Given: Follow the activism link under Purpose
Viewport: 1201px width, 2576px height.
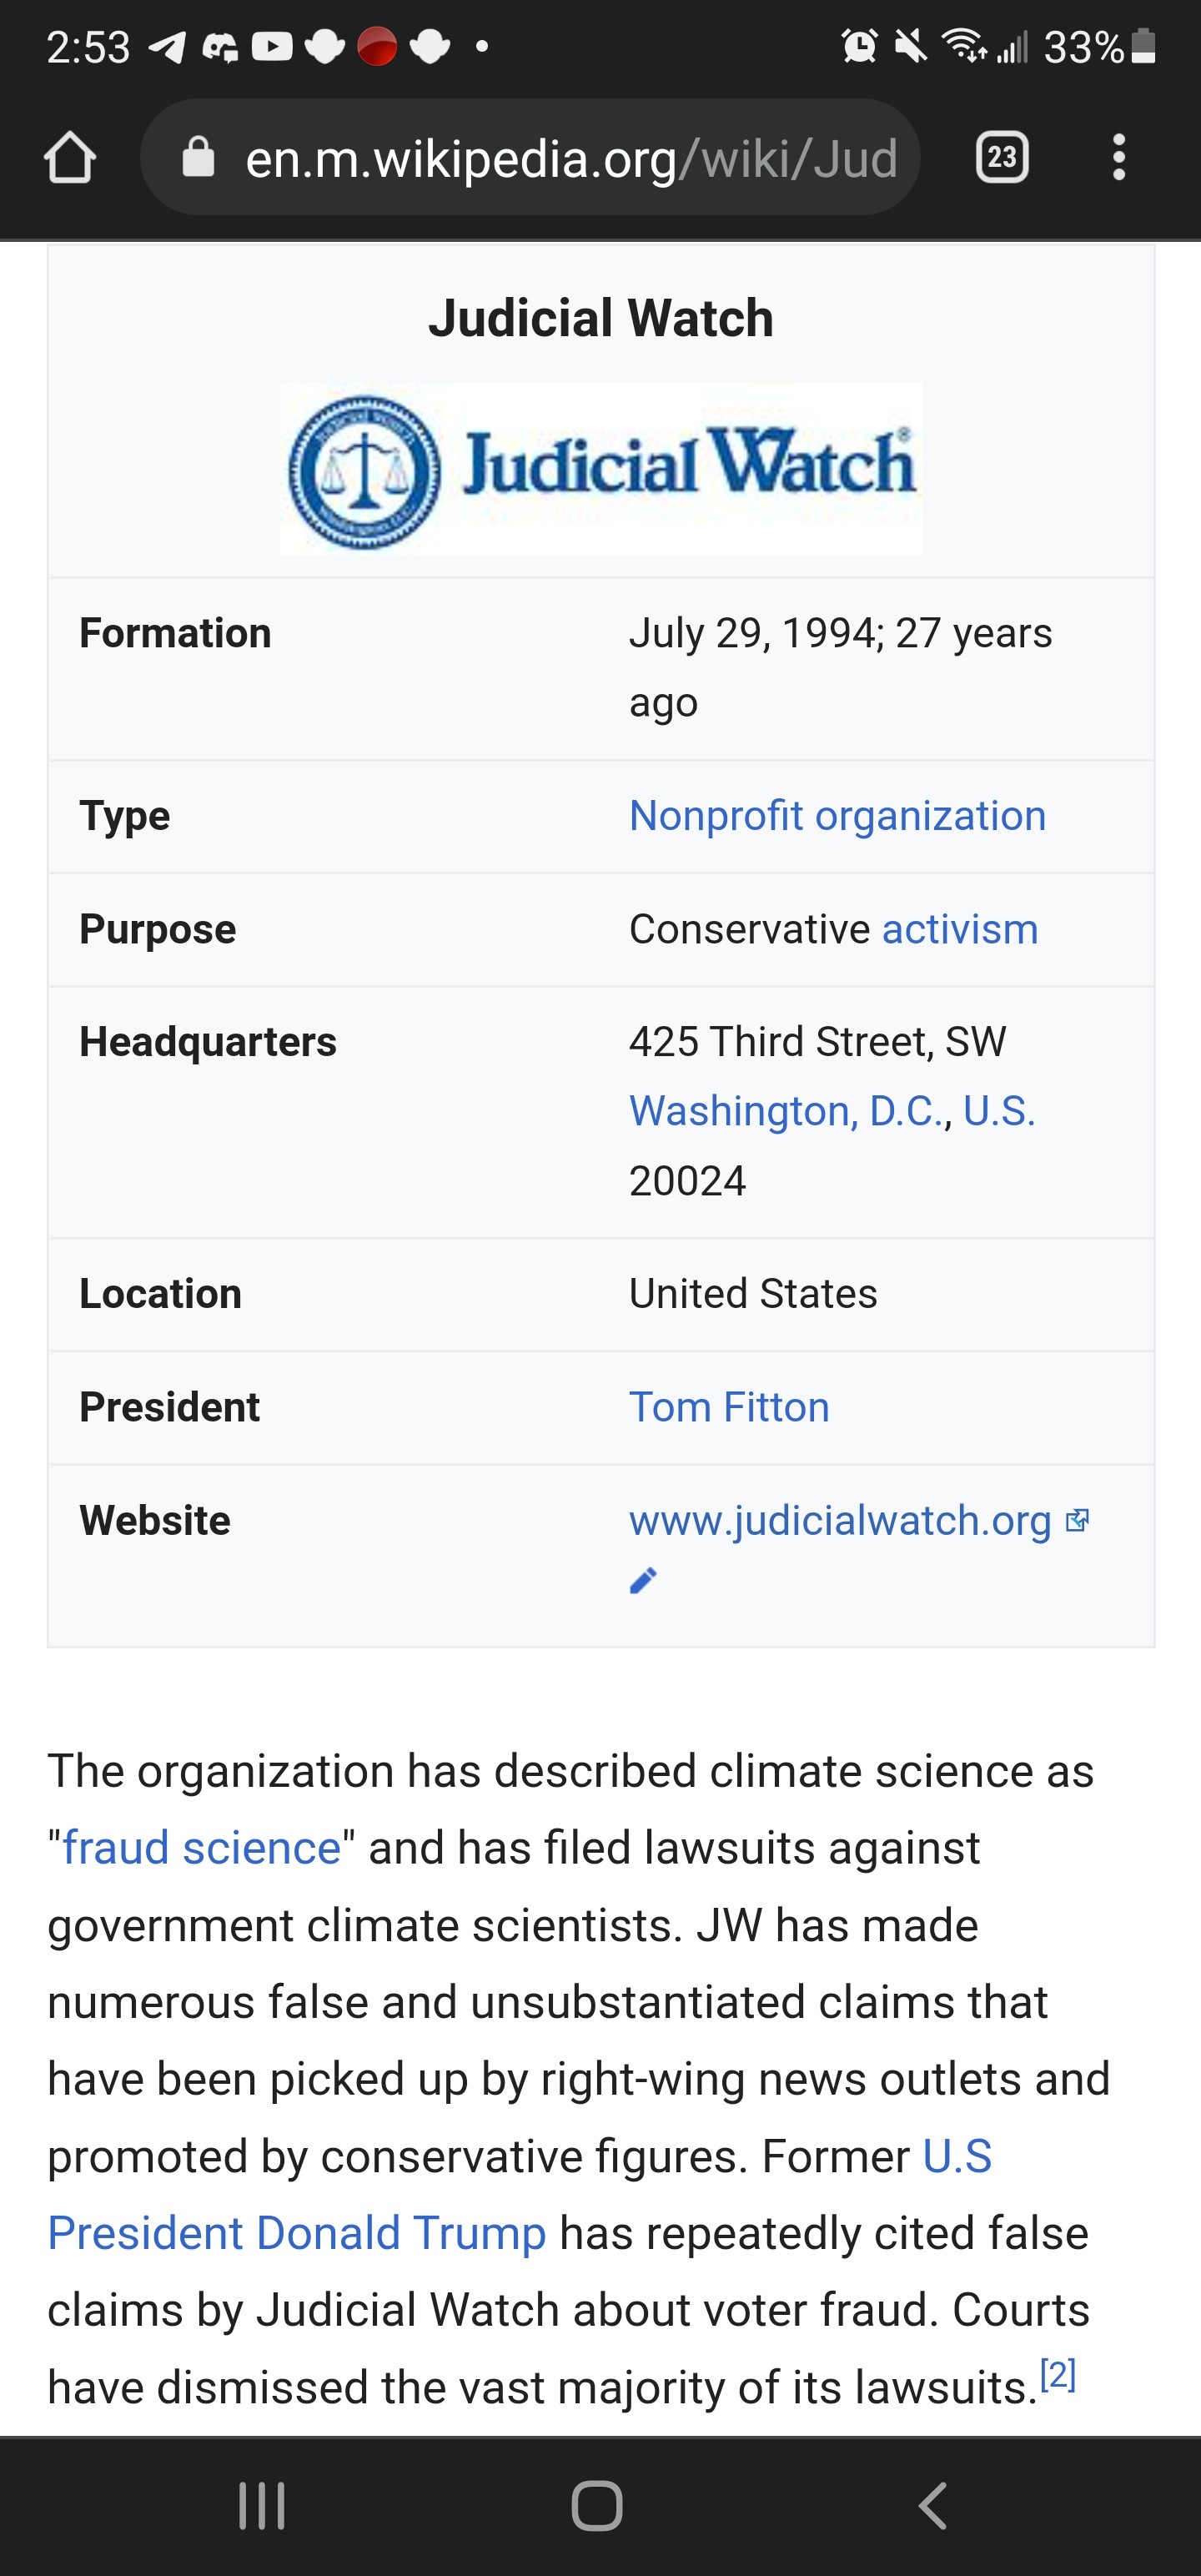Looking at the screenshot, I should (x=959, y=929).
